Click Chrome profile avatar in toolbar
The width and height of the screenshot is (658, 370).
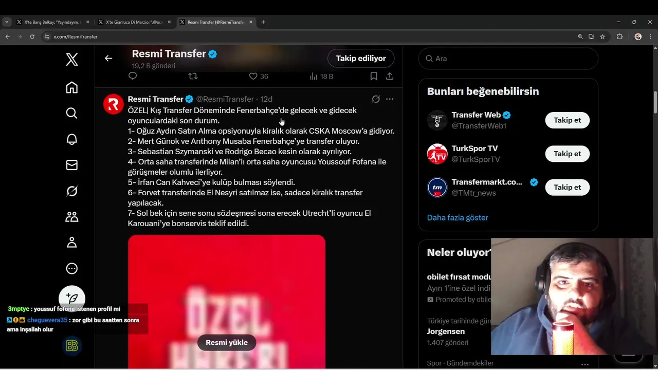tap(638, 36)
